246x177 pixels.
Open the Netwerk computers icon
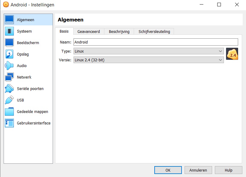point(9,77)
